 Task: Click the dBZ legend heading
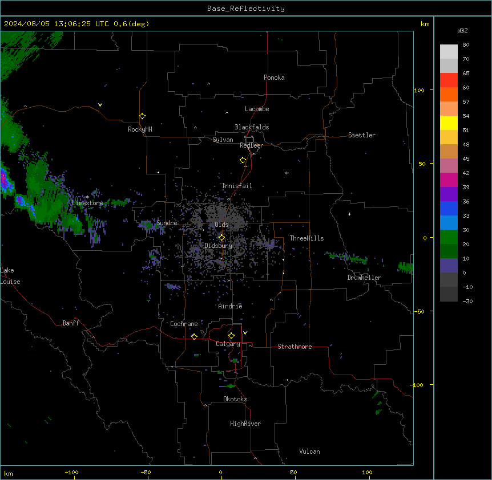[x=462, y=30]
